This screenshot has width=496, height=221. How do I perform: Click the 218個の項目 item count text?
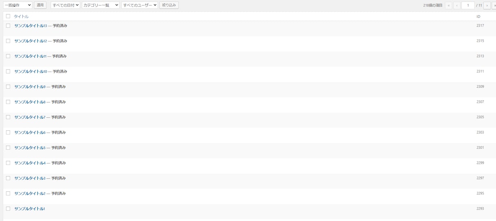[x=433, y=5]
